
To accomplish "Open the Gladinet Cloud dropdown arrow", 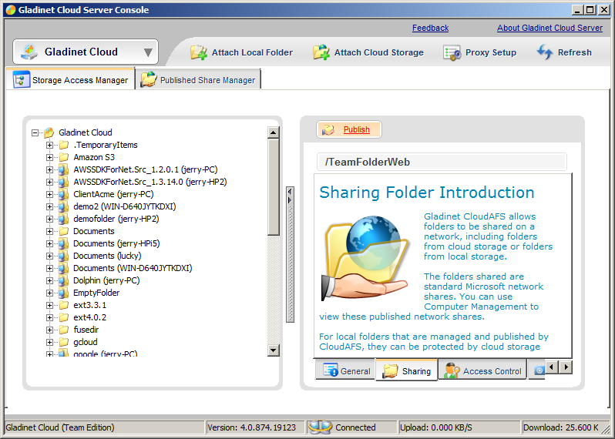I will pos(148,52).
